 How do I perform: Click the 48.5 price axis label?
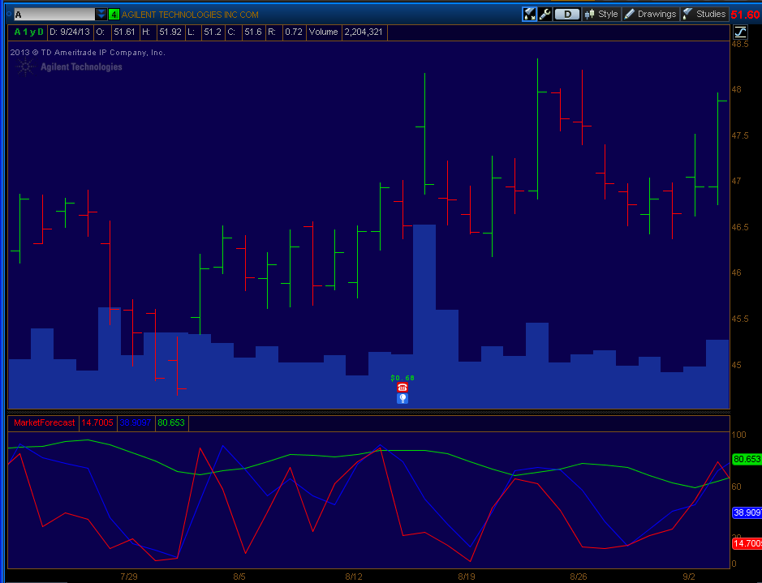coord(740,44)
